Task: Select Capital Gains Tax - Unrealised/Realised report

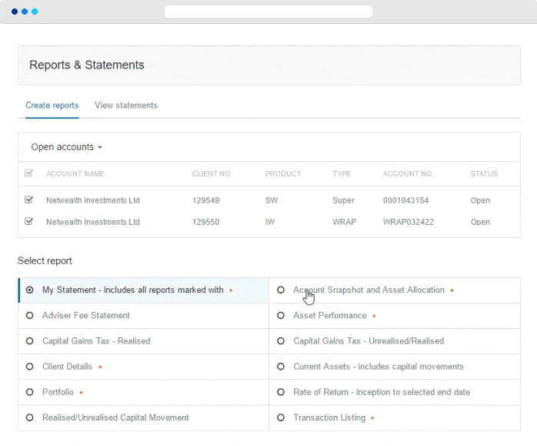Action: click(x=281, y=341)
